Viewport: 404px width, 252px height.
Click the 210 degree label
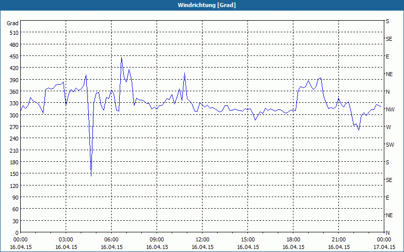click(15, 150)
